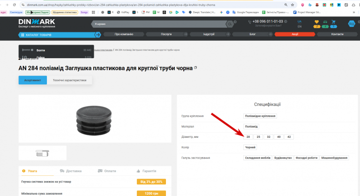Choose diameter 42 mm option
Viewport: 360px width, 196px height.
click(x=289, y=137)
